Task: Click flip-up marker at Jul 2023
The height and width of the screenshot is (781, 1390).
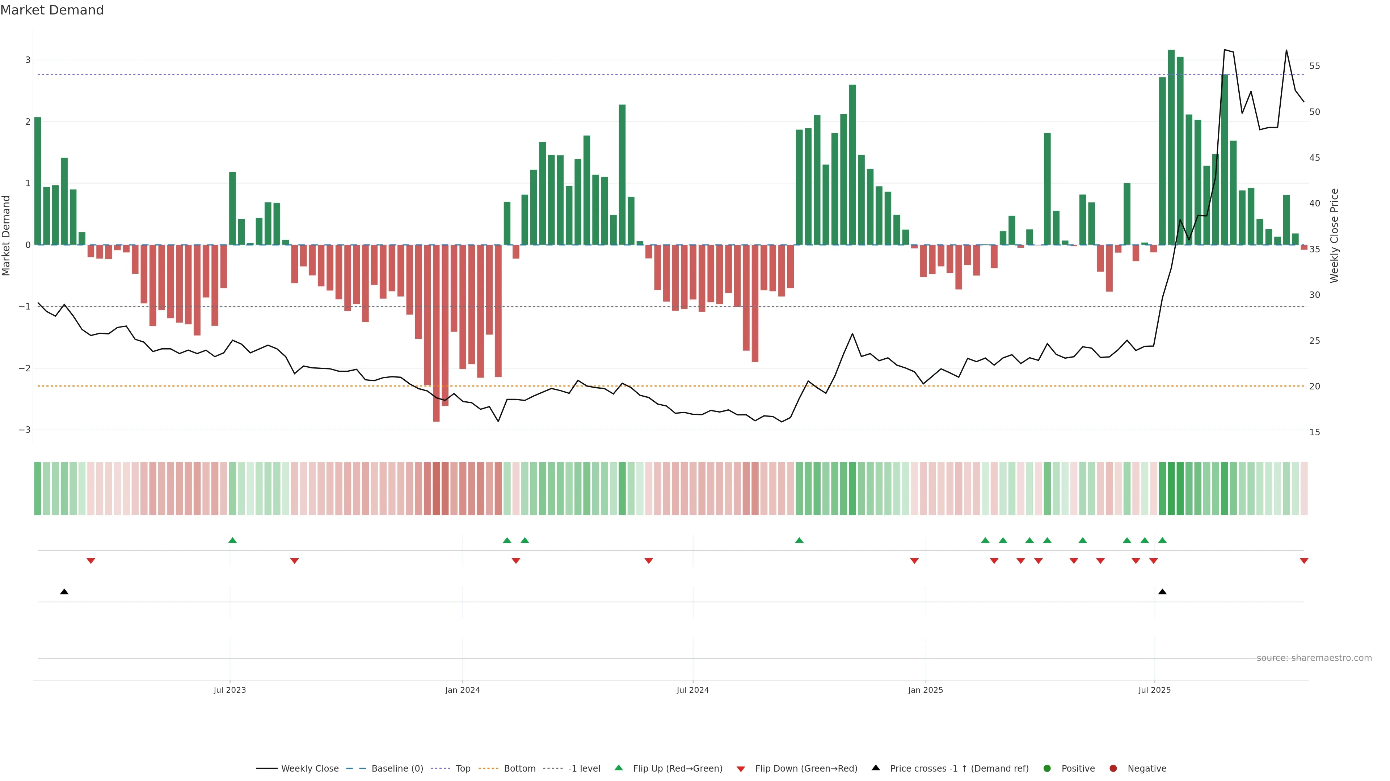Action: tap(232, 540)
